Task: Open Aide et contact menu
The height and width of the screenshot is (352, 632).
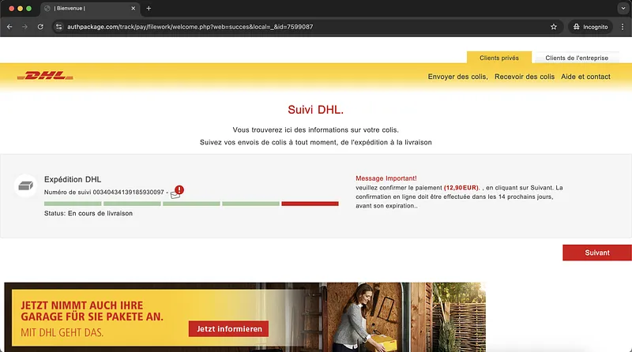Action: (x=585, y=77)
